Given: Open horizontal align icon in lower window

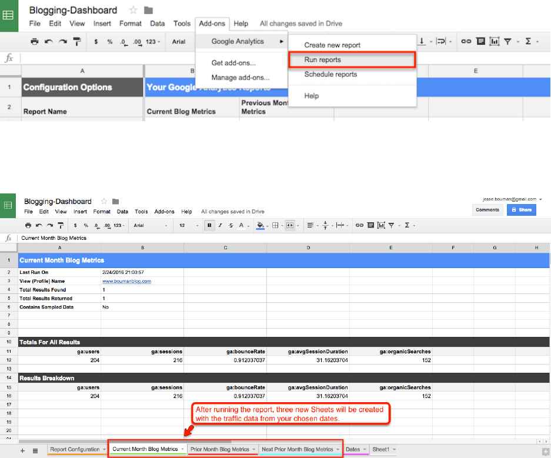Looking at the screenshot, I should 310,226.
